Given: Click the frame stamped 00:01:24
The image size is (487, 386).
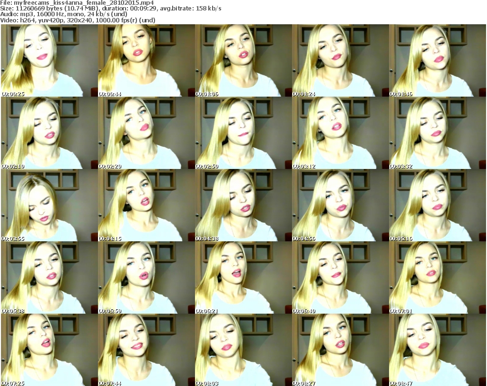Looking at the screenshot, I should point(341,60).
